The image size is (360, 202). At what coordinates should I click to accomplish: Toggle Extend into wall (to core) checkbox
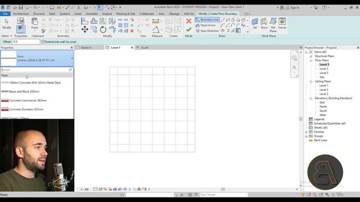[43, 42]
